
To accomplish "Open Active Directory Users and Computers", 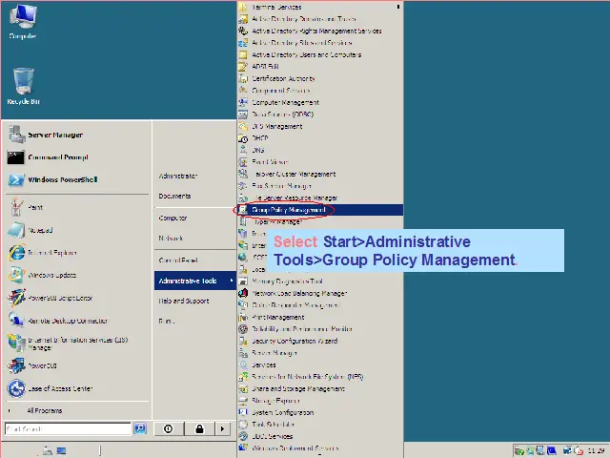I will (x=320, y=54).
